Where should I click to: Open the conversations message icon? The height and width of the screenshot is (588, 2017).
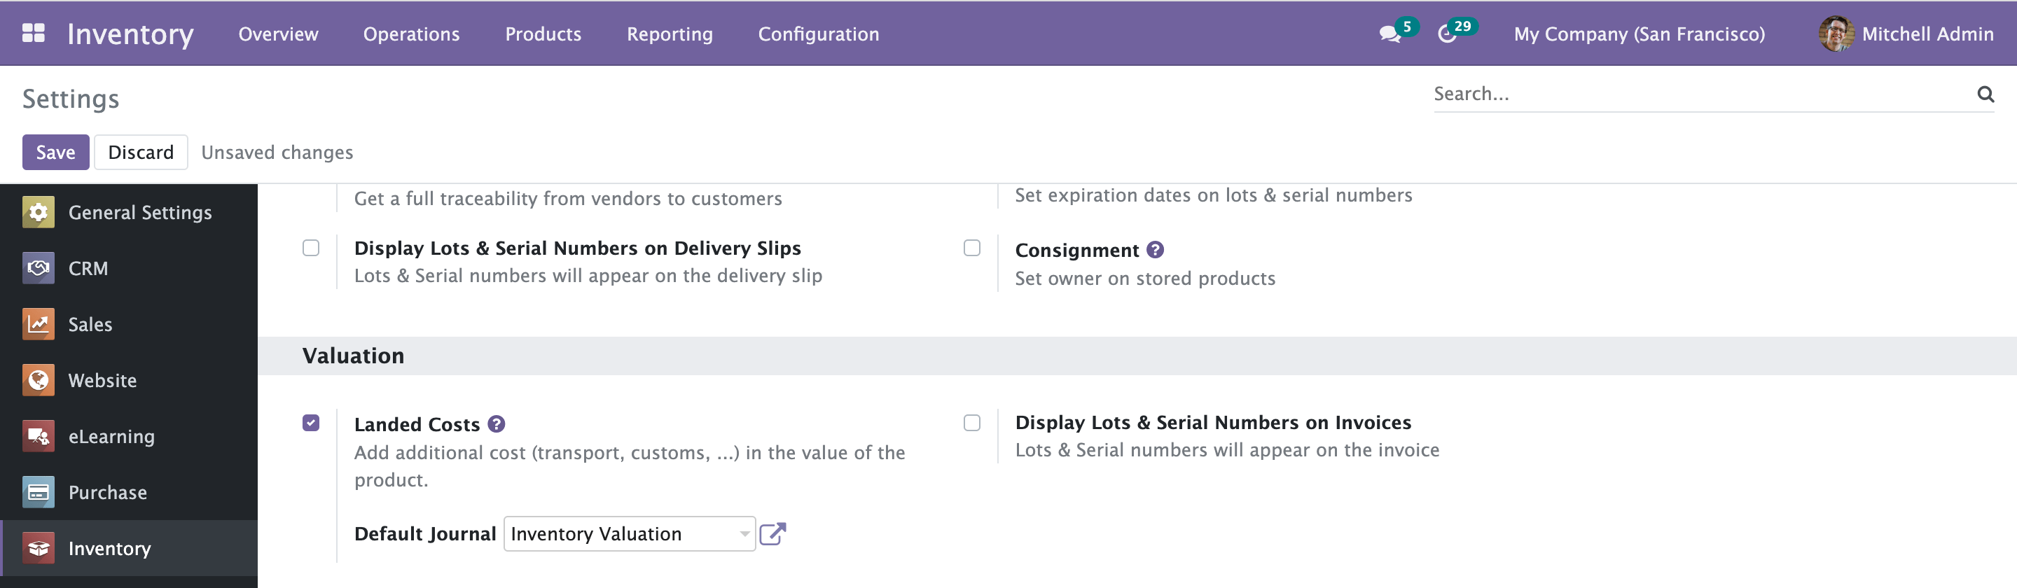[x=1389, y=34]
